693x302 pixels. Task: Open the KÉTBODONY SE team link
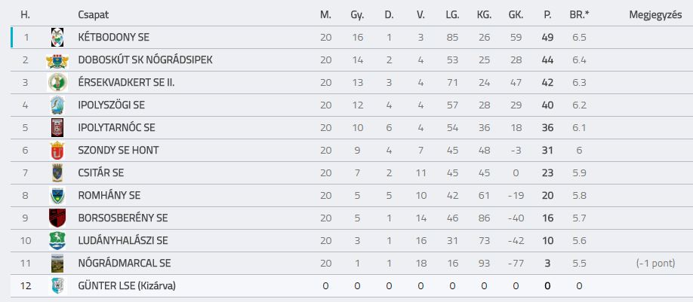click(113, 37)
